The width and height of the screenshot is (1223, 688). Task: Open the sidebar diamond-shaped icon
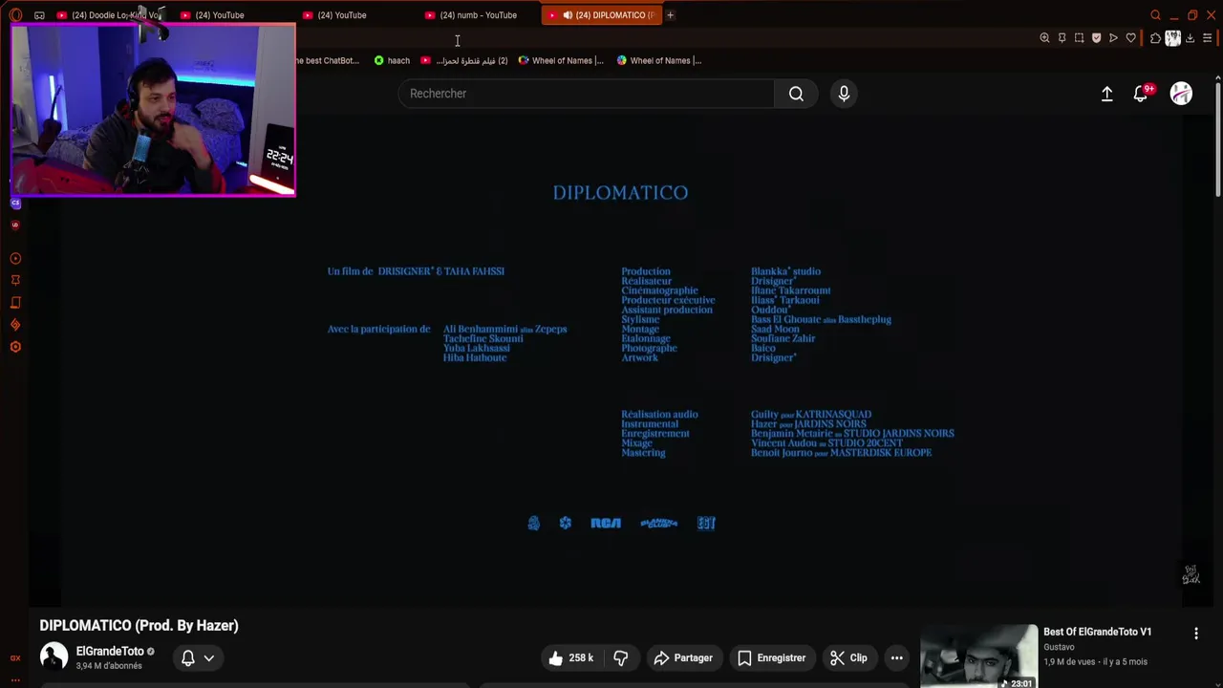point(15,324)
